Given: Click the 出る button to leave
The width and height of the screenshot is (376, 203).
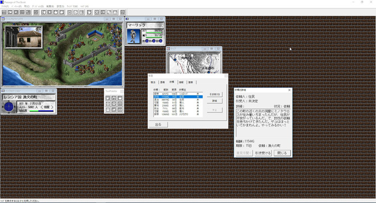Looking at the screenshot, I should point(158,124).
